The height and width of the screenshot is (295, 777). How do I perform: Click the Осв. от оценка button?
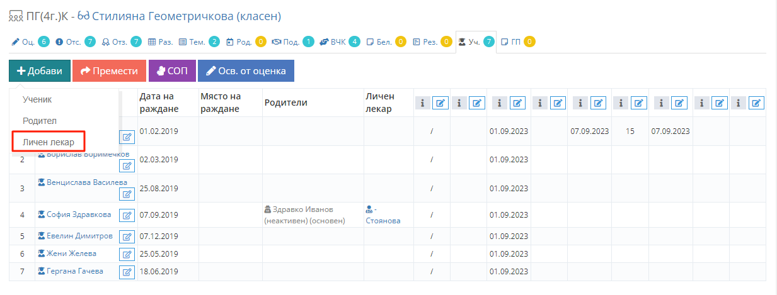pos(246,71)
